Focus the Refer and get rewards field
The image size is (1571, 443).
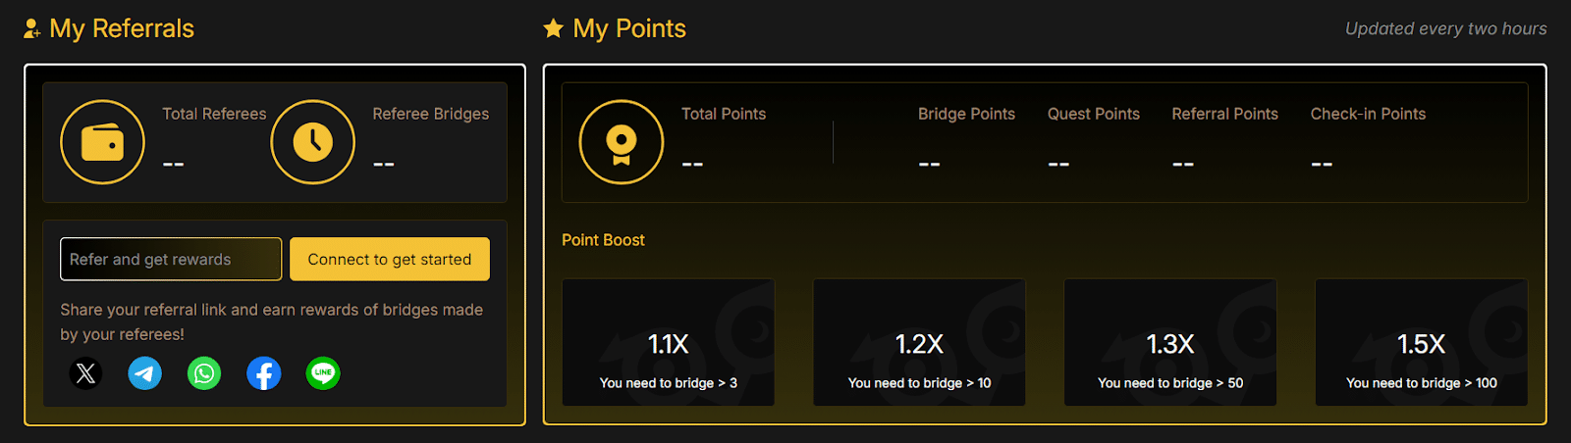pyautogui.click(x=171, y=259)
